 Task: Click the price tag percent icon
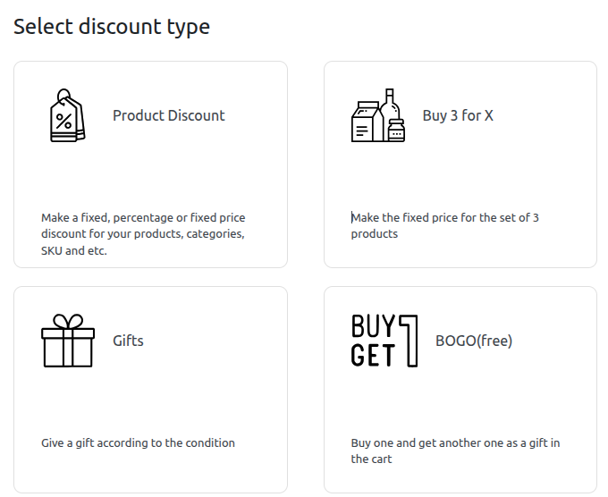point(67,115)
